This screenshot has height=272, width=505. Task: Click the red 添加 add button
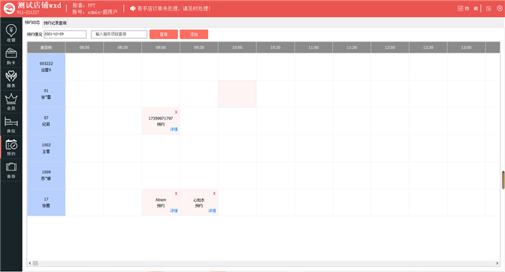(194, 34)
